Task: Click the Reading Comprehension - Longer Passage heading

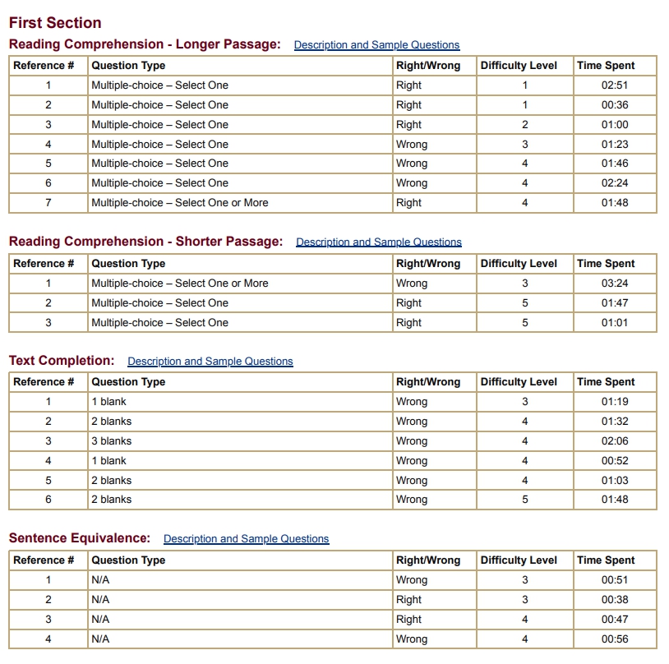Action: (145, 44)
